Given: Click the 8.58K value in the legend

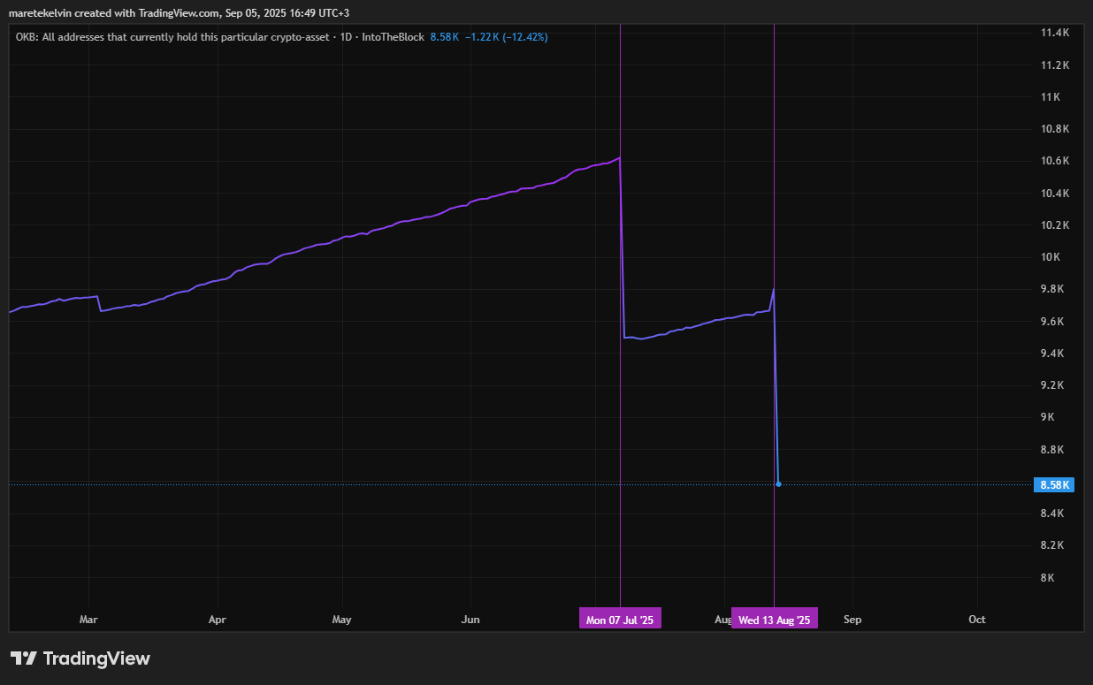Looking at the screenshot, I should (x=444, y=36).
